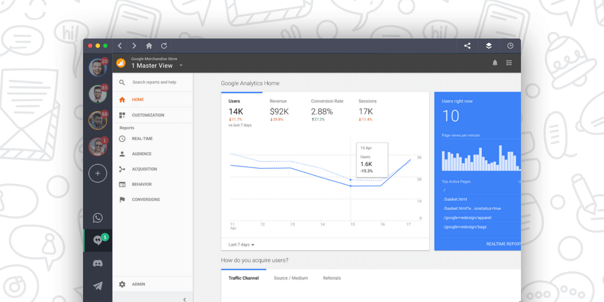Screen dimensions: 604x302
Task: Open the Hangouts chat icon with badge
Action: [x=98, y=240]
